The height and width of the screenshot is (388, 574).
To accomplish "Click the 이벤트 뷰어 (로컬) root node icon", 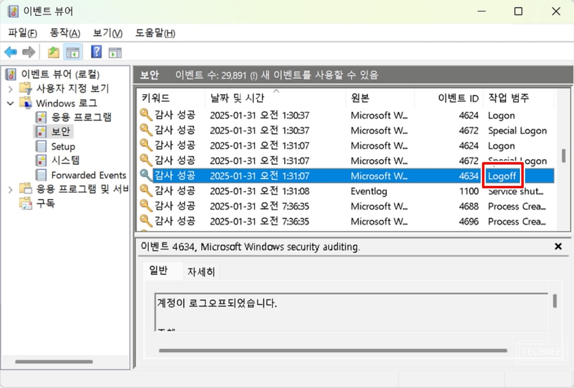I will coord(10,74).
